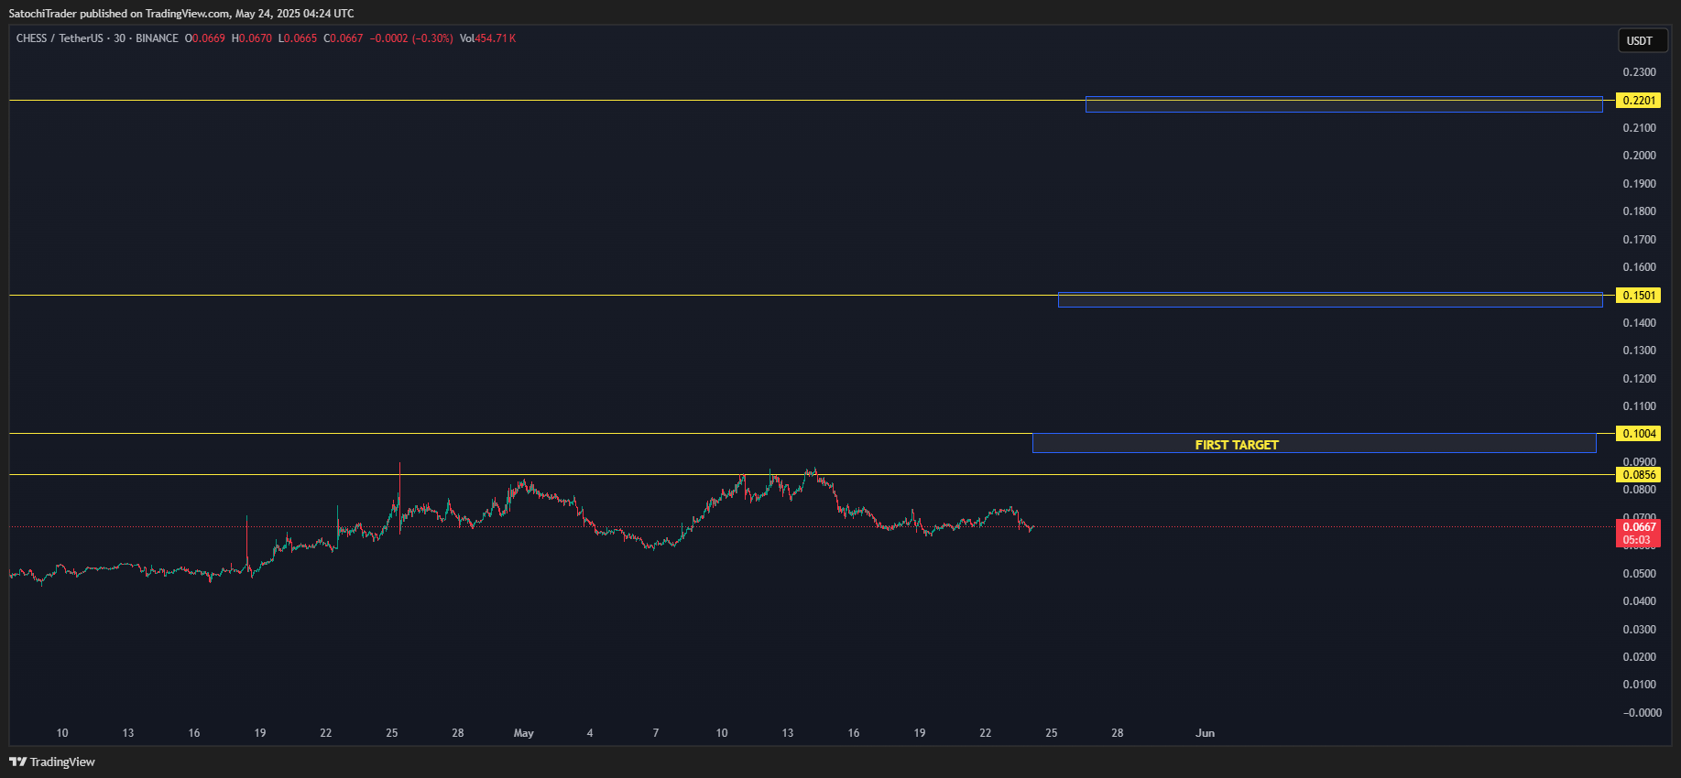Select the open value O0.0669
1681x778 pixels.
pyautogui.click(x=205, y=38)
